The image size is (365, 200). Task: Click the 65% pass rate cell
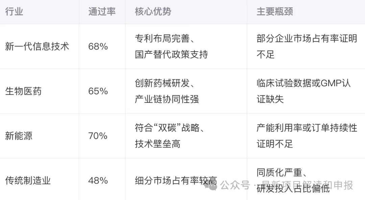(98, 91)
